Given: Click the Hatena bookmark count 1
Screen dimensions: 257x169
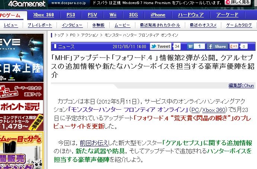Looking at the screenshot, I should [199, 47].
